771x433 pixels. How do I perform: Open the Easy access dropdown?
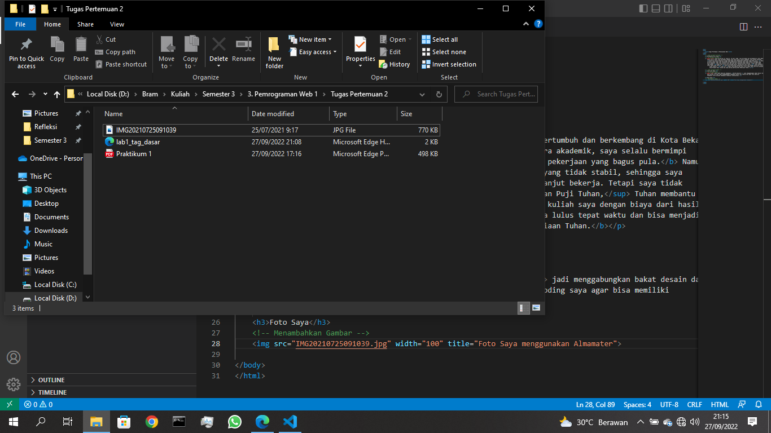(313, 52)
